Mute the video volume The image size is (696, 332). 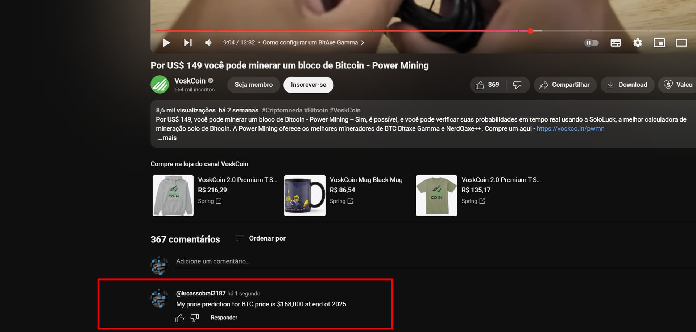tap(208, 43)
